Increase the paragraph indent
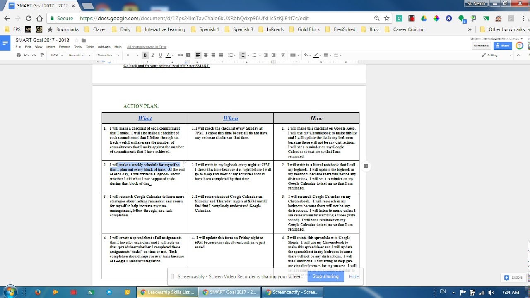The width and height of the screenshot is (530, 298). [x=274, y=55]
